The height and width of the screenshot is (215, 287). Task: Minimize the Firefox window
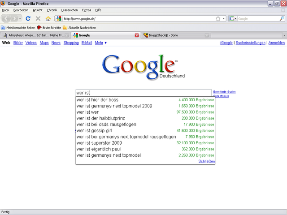tap(270, 3)
